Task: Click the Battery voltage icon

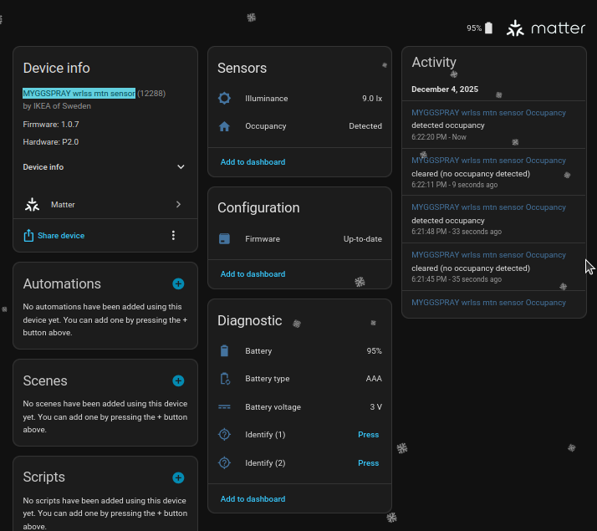Action: tap(224, 407)
